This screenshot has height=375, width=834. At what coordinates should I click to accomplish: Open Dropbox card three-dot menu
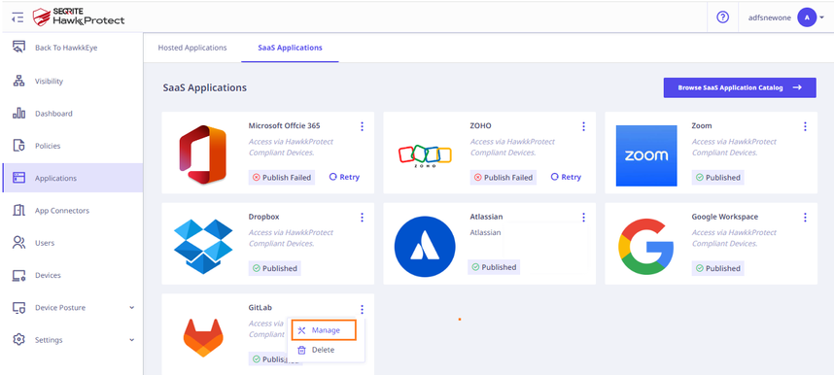tap(362, 217)
